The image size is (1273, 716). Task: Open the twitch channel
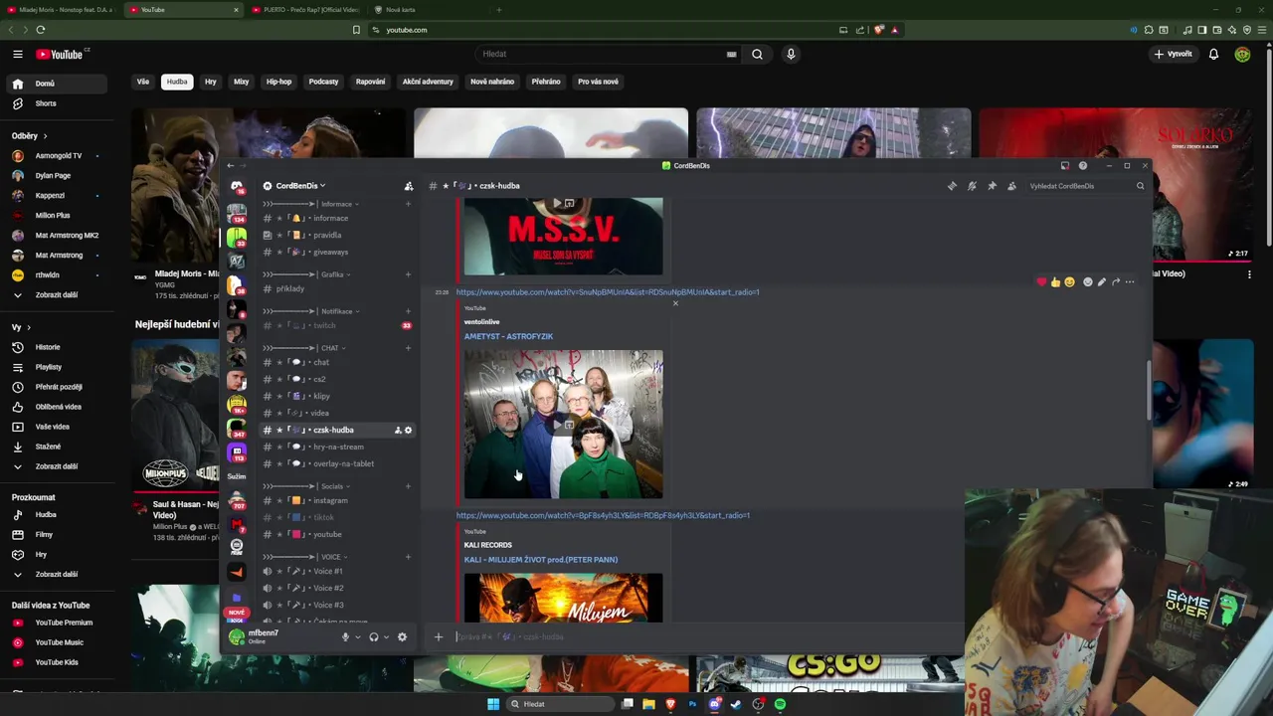(338, 326)
